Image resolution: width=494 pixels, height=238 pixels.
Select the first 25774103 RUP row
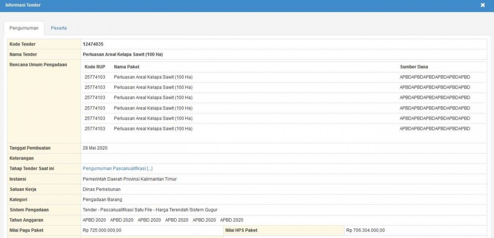(x=284, y=77)
